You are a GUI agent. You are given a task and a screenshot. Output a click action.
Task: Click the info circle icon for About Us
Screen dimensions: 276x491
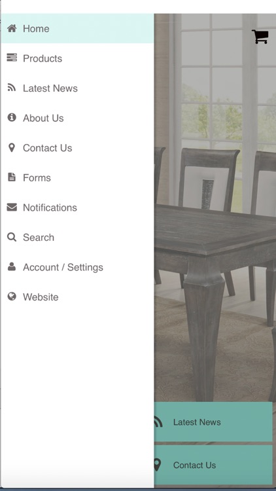click(12, 117)
